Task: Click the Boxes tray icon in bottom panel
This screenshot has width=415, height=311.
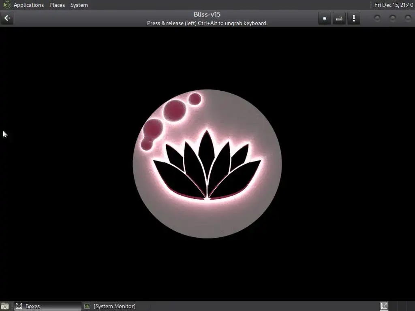Action: [x=384, y=306]
